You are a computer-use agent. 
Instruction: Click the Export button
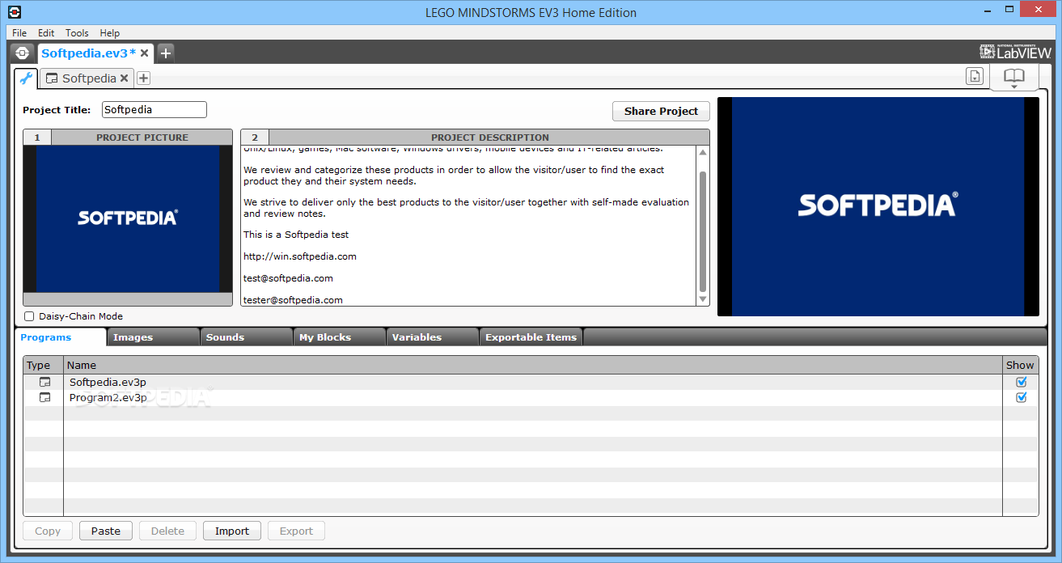tap(296, 531)
